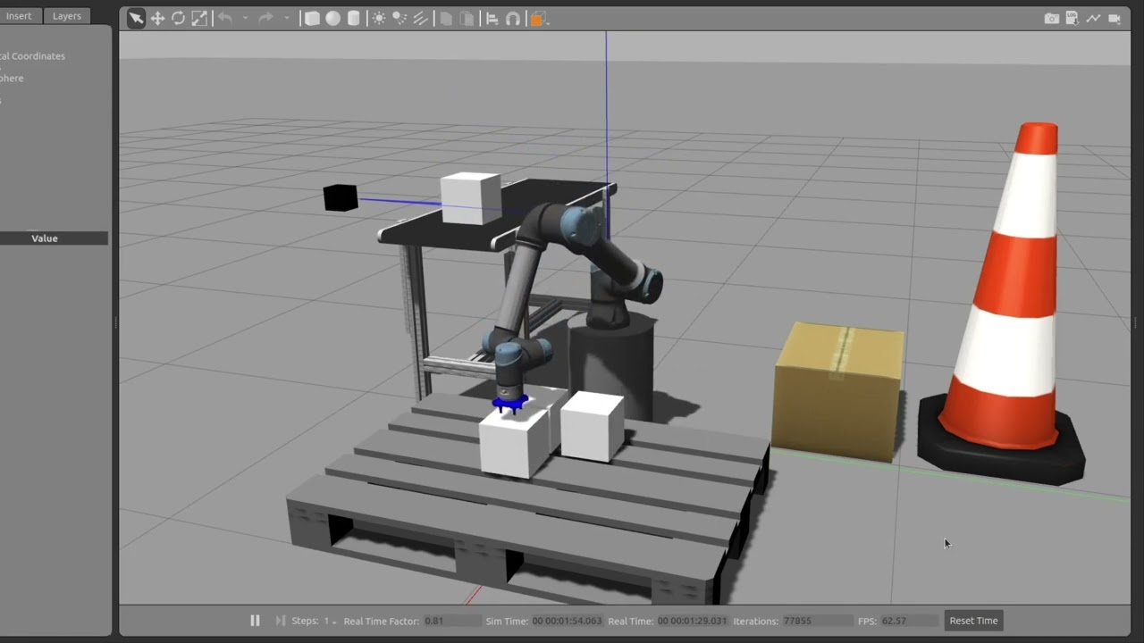This screenshot has height=643, width=1144.
Task: Activate the Translate mode tool
Action: pos(157,18)
